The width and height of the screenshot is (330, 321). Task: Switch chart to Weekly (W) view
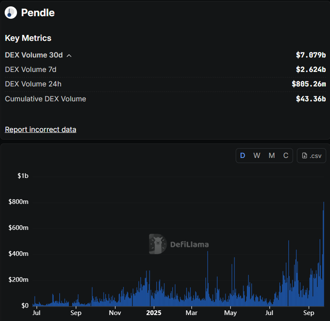[x=257, y=156]
